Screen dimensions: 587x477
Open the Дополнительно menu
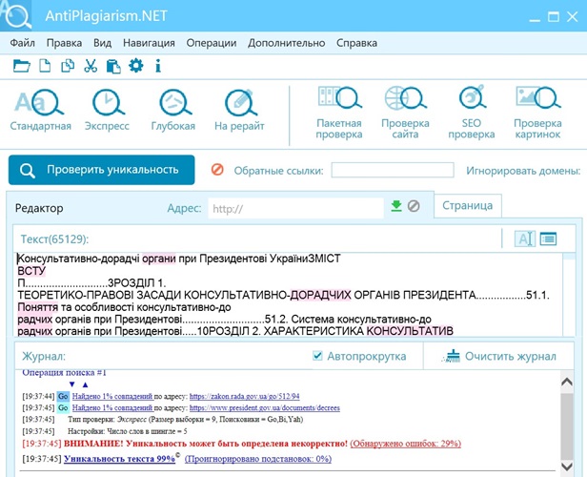click(x=287, y=43)
